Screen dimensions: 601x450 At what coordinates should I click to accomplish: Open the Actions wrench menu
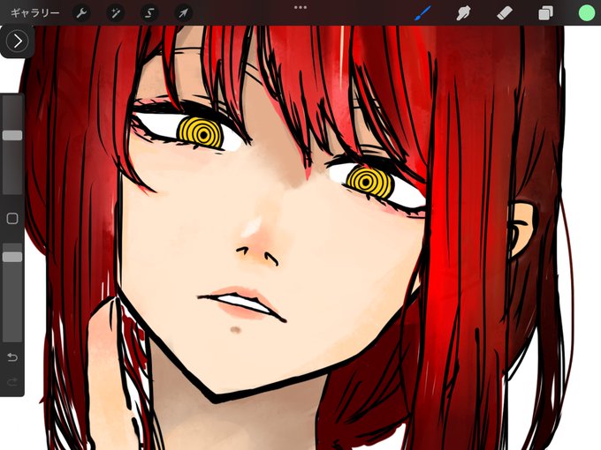coord(81,13)
